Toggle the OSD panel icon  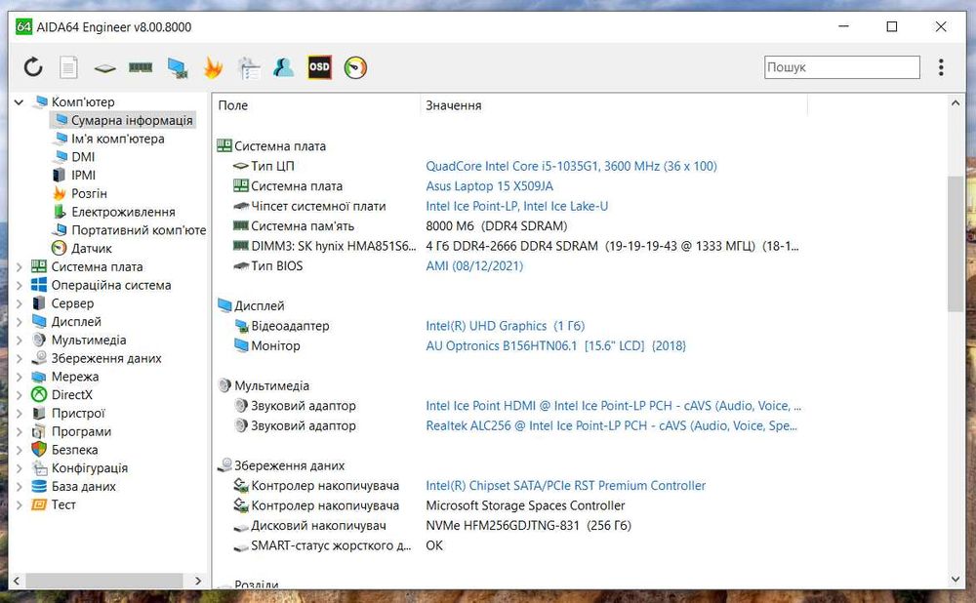[x=319, y=67]
